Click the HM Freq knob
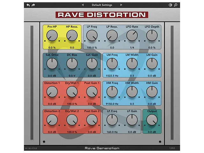Screen dimensions: 204x153 point(112,92)
